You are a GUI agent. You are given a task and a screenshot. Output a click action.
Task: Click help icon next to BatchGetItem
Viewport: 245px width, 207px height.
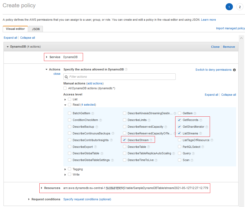coord(93,113)
